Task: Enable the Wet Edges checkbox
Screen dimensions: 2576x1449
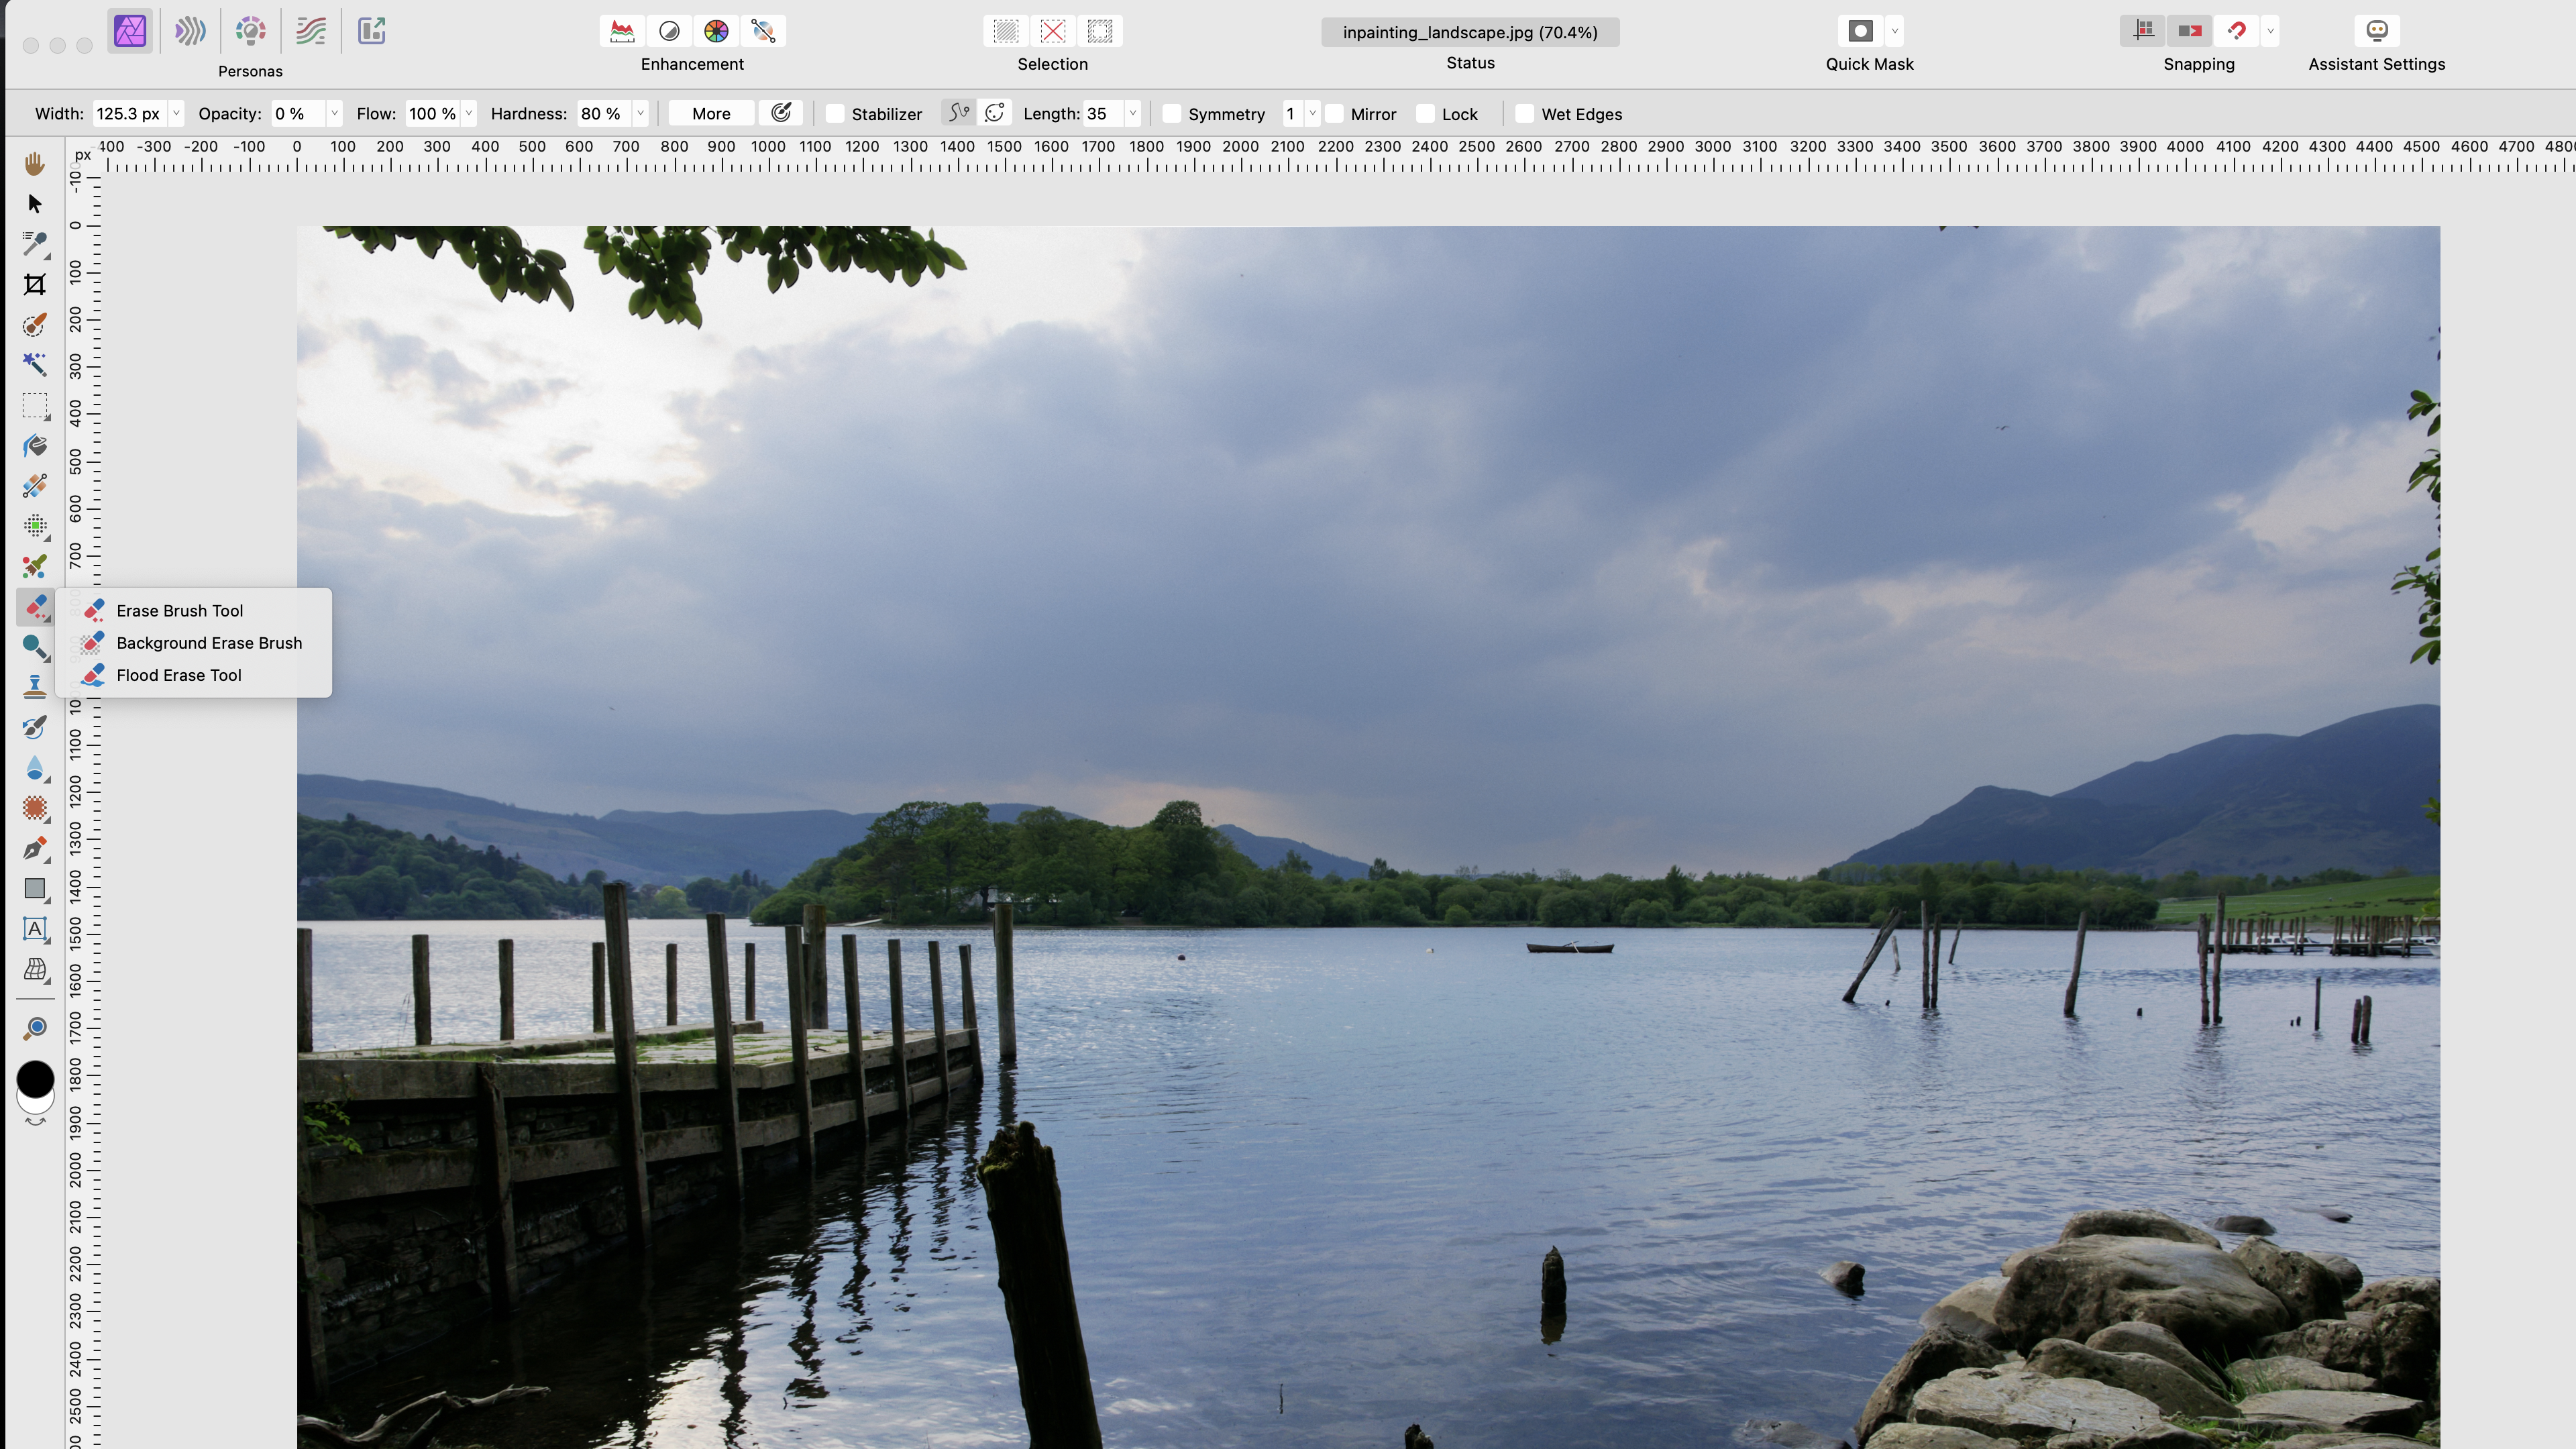Action: (x=1525, y=114)
